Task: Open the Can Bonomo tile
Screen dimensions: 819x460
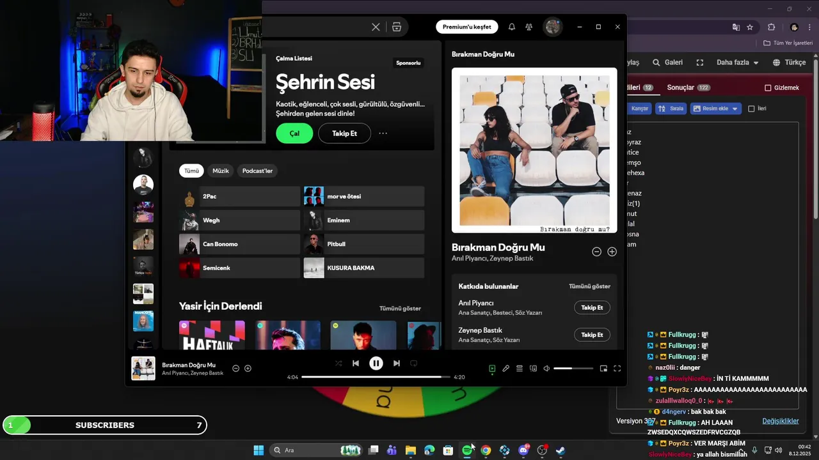Action: tap(239, 244)
